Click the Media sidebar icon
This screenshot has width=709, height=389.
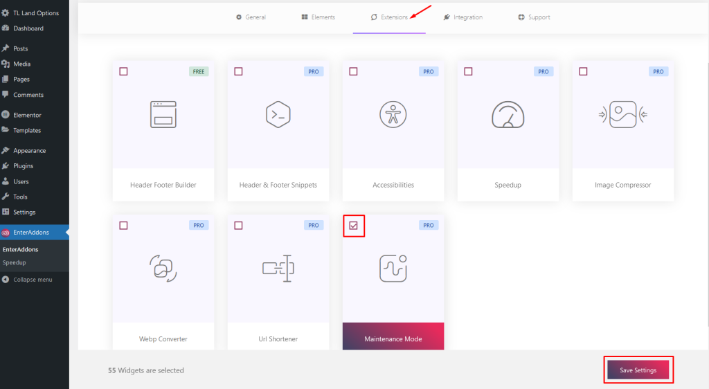point(6,64)
